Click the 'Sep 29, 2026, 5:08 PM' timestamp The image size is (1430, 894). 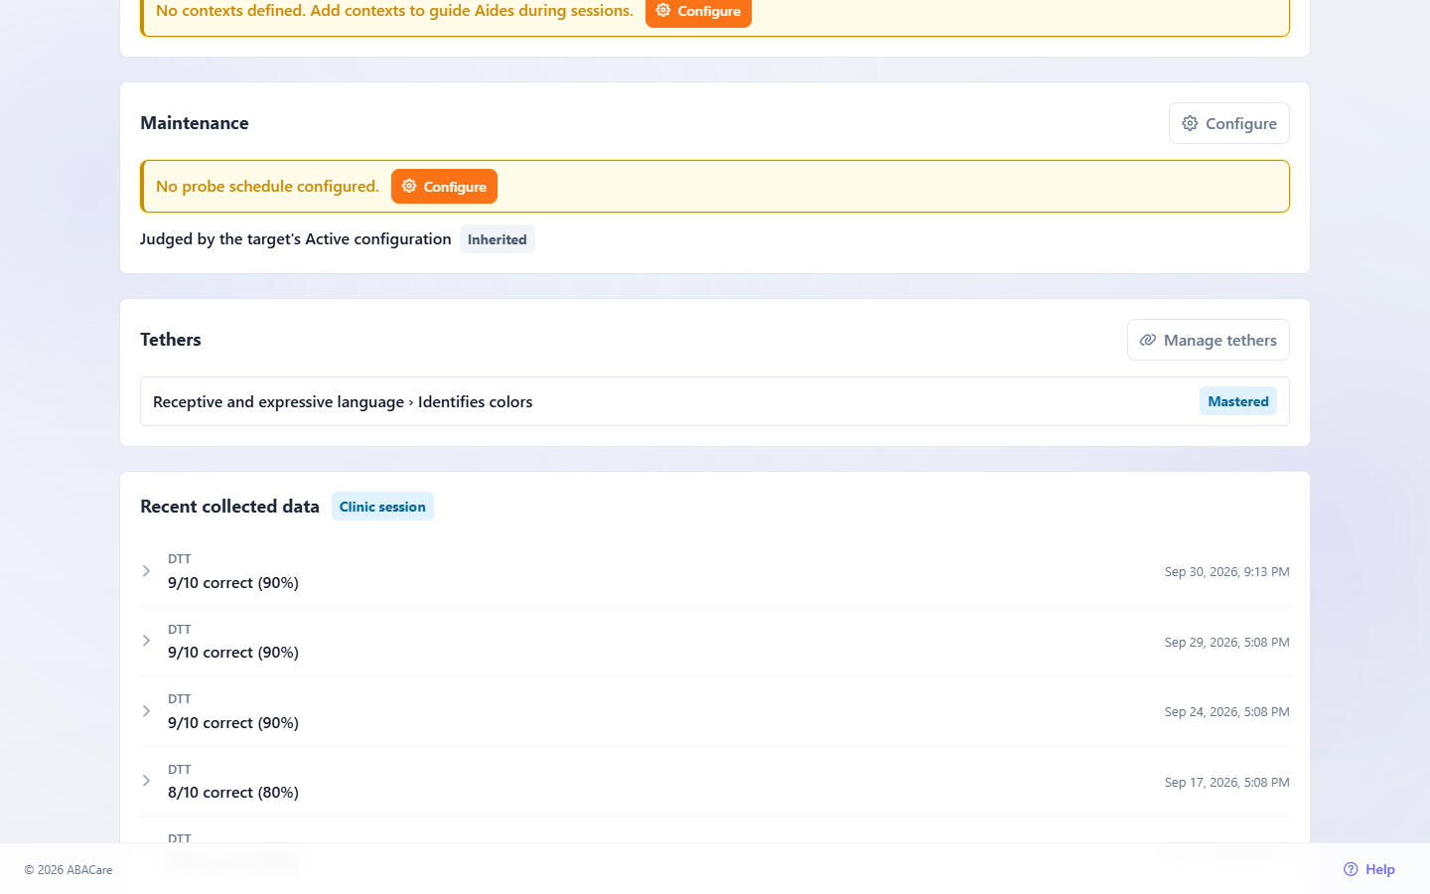point(1227,643)
